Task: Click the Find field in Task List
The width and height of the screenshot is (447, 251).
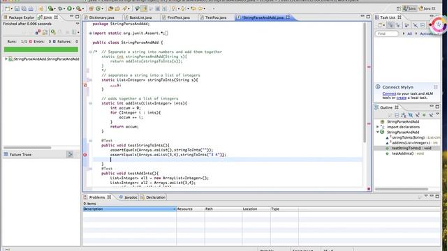Action: pyautogui.click(x=386, y=33)
